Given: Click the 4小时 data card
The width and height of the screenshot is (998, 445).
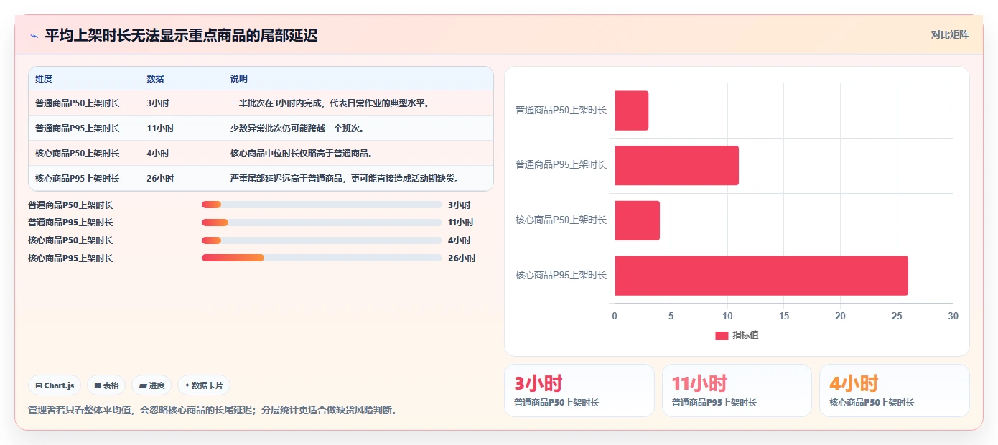Looking at the screenshot, I should pos(895,390).
